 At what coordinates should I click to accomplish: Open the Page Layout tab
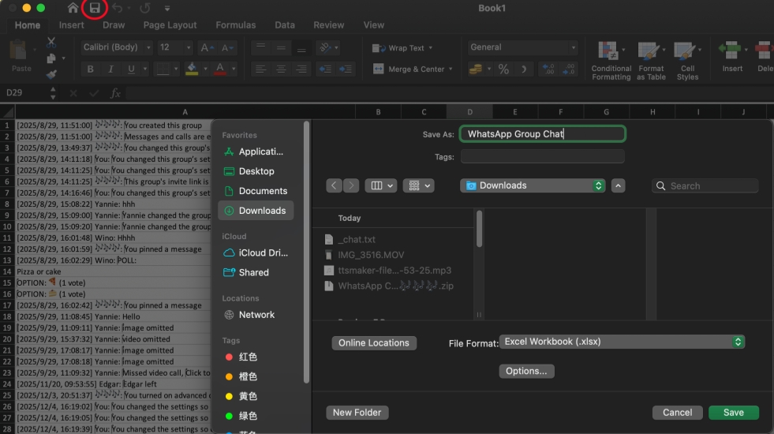[x=170, y=25]
